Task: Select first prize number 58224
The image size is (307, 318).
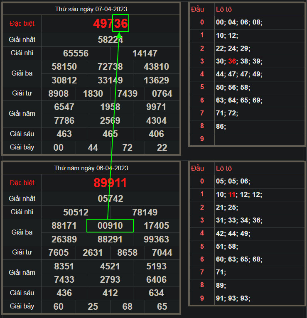Action: tap(111, 40)
